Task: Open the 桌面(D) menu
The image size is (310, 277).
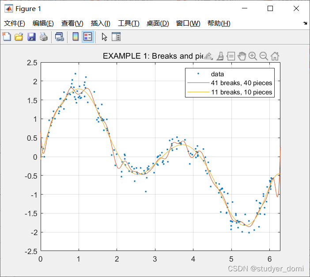Action: click(x=158, y=23)
